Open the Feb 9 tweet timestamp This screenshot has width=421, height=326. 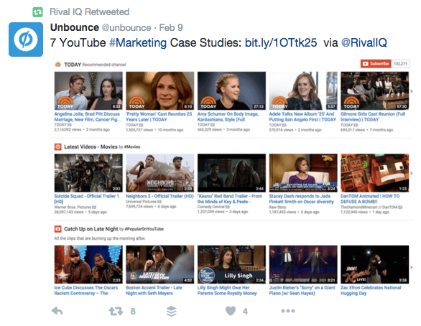171,27
